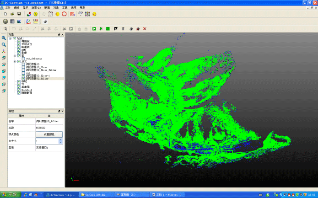Toggle the DEM layer checkbox
Image resolution: width=318 pixels, height=198 pixels.
click(19, 49)
